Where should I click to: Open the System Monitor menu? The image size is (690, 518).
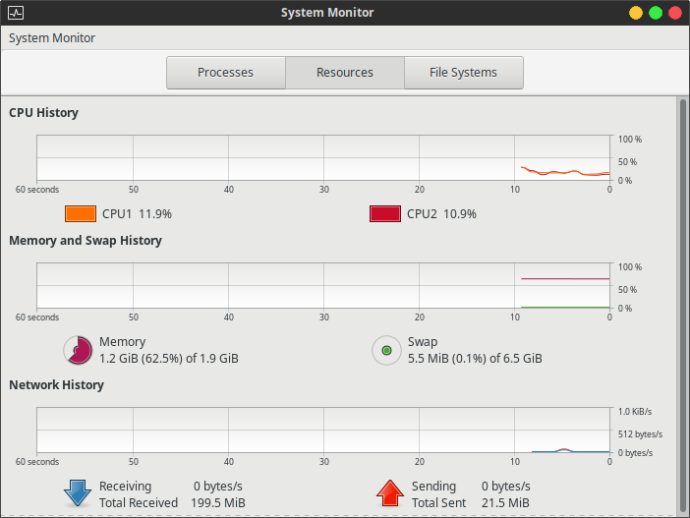(52, 38)
